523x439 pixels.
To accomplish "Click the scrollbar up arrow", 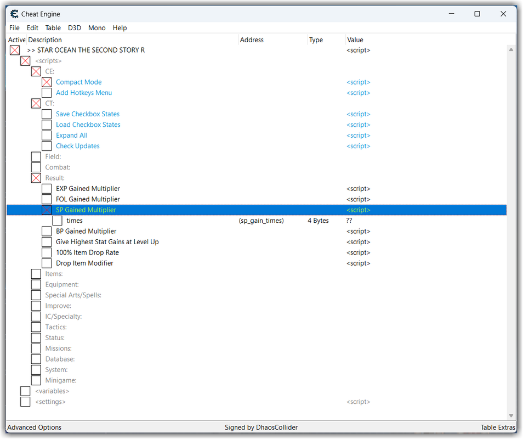I will (x=511, y=49).
